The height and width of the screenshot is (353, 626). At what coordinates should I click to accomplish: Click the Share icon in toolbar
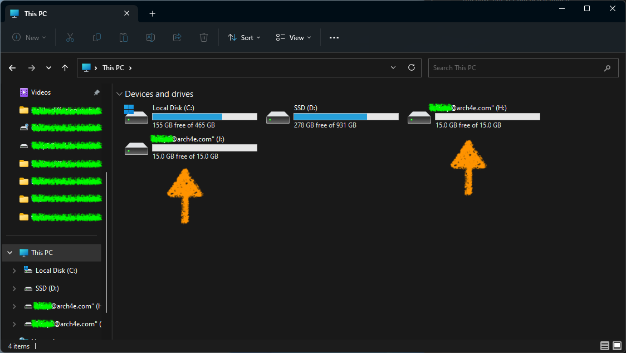tap(177, 37)
